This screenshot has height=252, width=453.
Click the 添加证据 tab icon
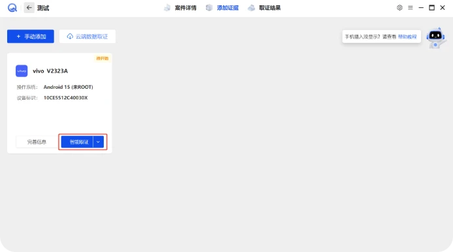[209, 8]
